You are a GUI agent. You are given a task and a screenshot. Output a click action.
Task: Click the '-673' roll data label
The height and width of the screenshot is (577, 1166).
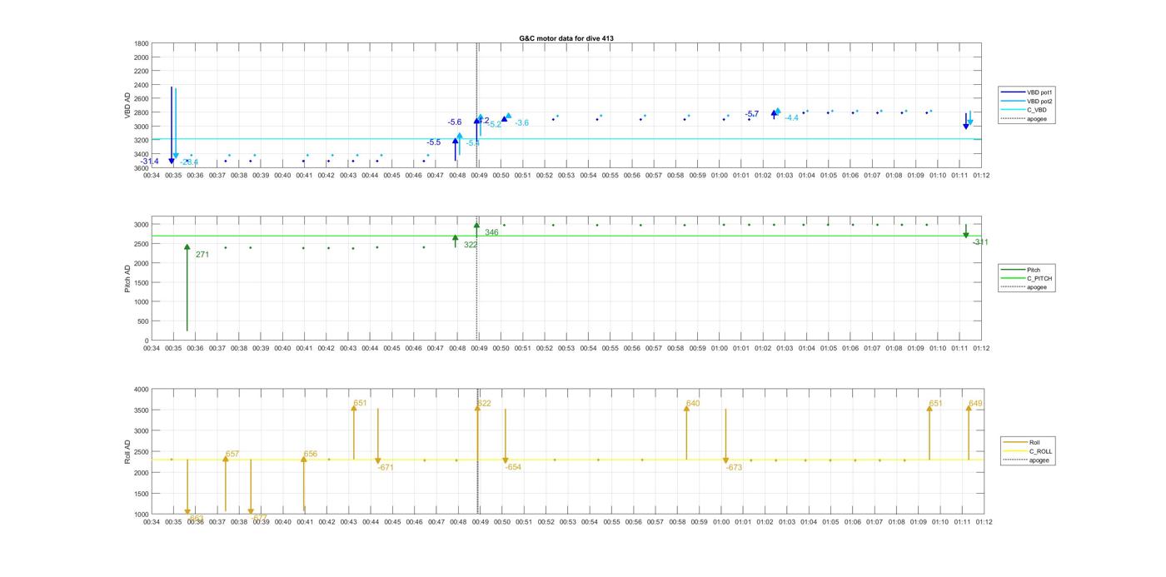(734, 468)
